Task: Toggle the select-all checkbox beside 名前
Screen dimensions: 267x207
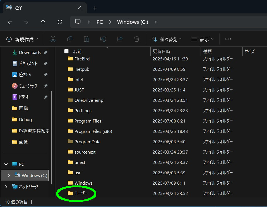Action: [x=66, y=51]
